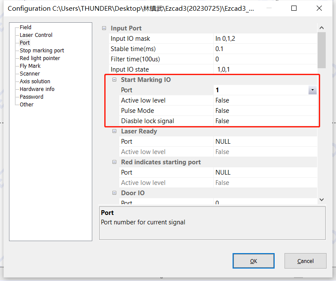Open the Password settings
336x281 pixels.
tap(31, 97)
